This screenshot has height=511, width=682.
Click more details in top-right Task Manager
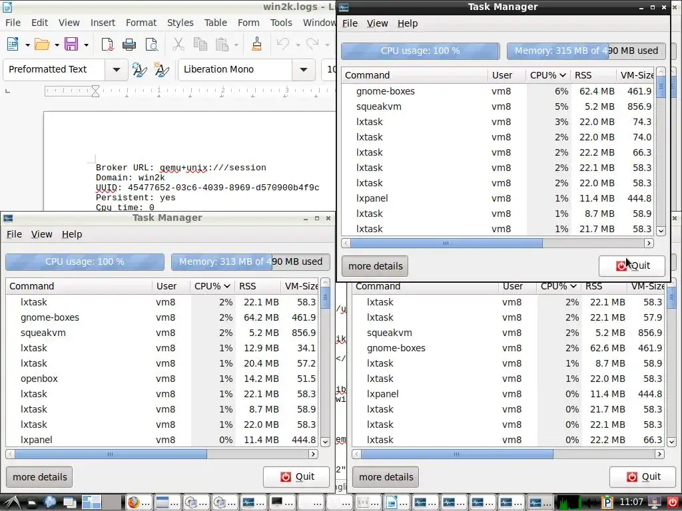click(x=375, y=266)
